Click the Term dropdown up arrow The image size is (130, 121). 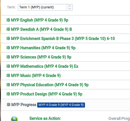point(70,6)
